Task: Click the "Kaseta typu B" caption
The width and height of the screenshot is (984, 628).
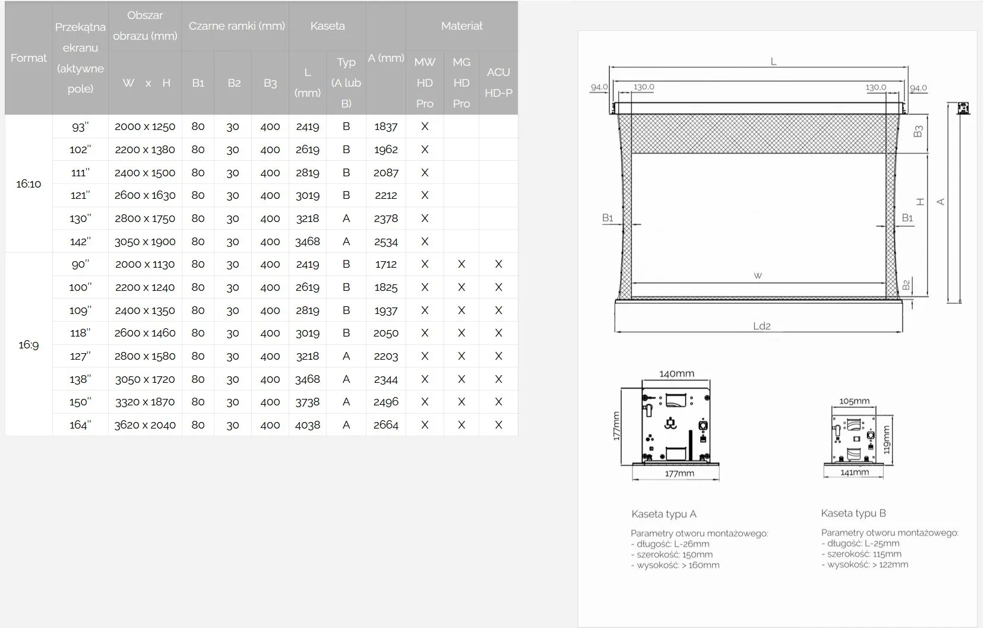Action: (x=853, y=513)
